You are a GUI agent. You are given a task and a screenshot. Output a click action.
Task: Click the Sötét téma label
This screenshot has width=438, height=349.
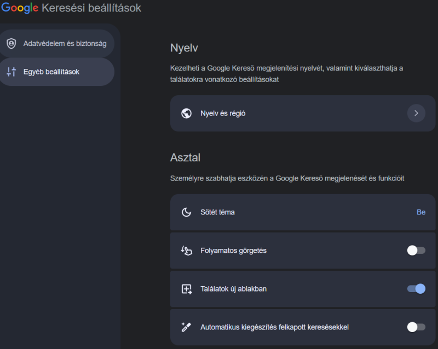[217, 212]
